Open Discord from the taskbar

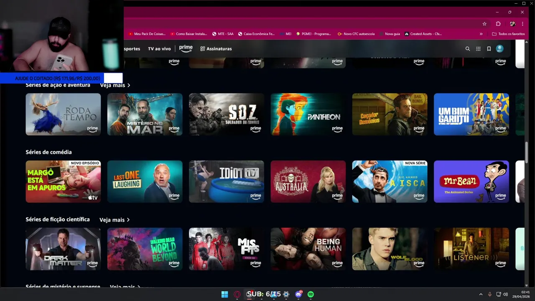pos(298,294)
